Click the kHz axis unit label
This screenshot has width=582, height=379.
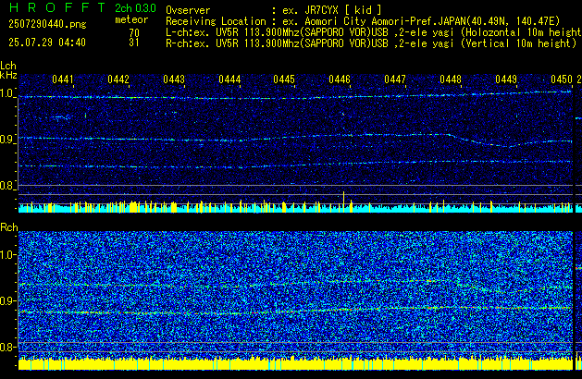(x=8, y=75)
